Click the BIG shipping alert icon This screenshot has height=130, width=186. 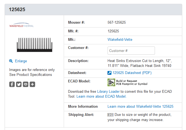[110, 115]
